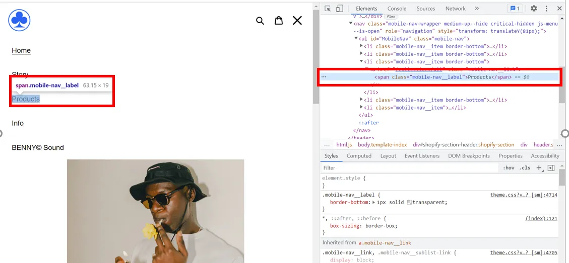Add a new style rule plus icon
This screenshot has height=263, width=569.
539,168
